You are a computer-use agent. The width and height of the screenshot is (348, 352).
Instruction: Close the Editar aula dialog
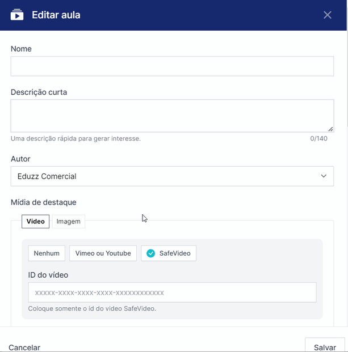click(x=328, y=15)
